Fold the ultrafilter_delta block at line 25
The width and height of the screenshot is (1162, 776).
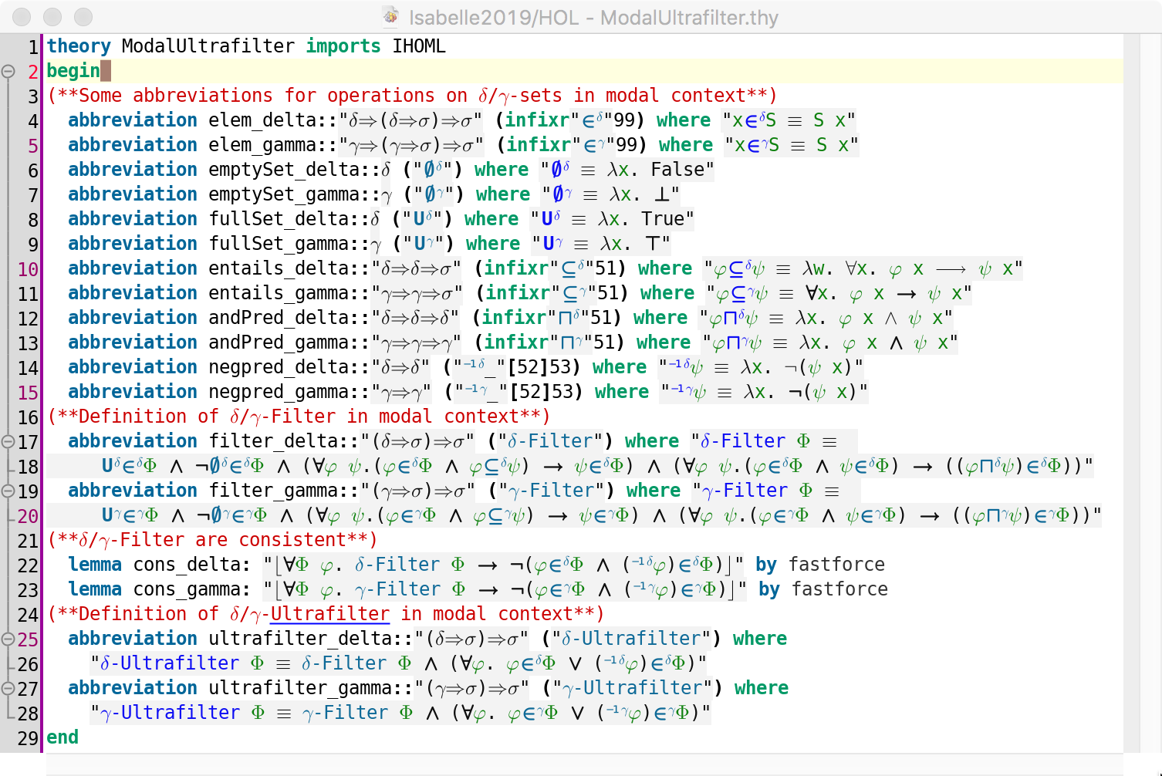click(8, 639)
